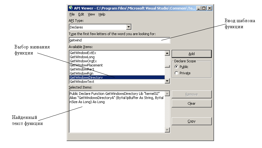Viewport: 262px width, 148px height.
Task: Click the API Type combo box showing Declares
Action: 100,27
